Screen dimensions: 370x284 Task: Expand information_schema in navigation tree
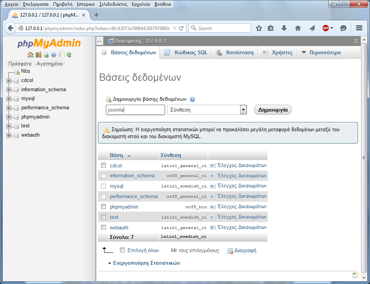point(9,90)
